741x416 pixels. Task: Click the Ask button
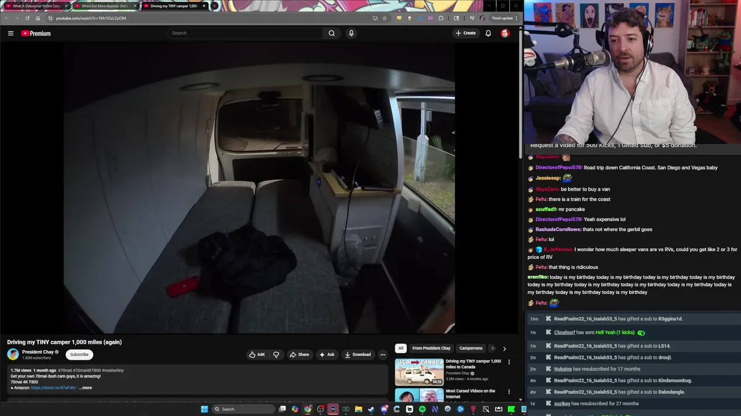327,355
